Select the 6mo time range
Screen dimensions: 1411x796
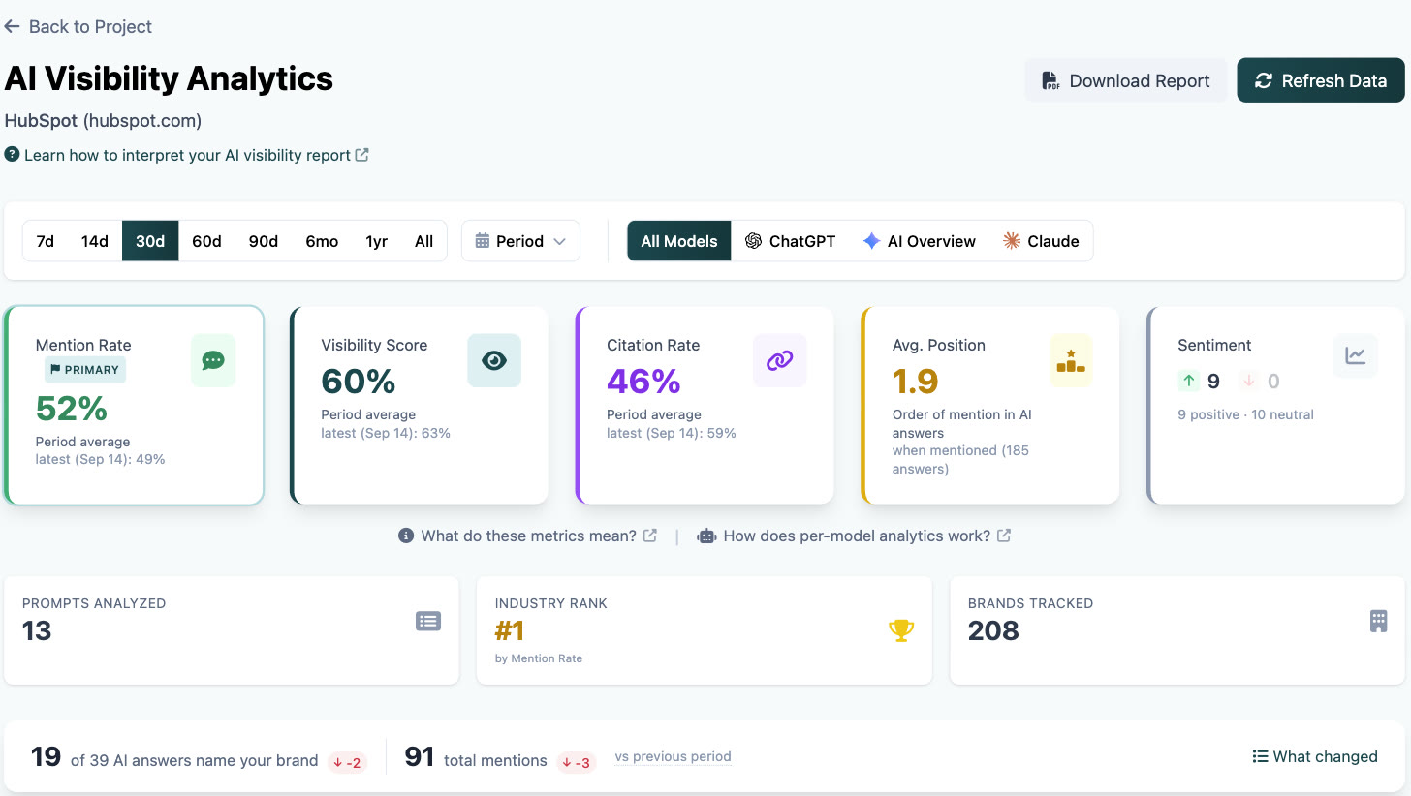point(322,241)
